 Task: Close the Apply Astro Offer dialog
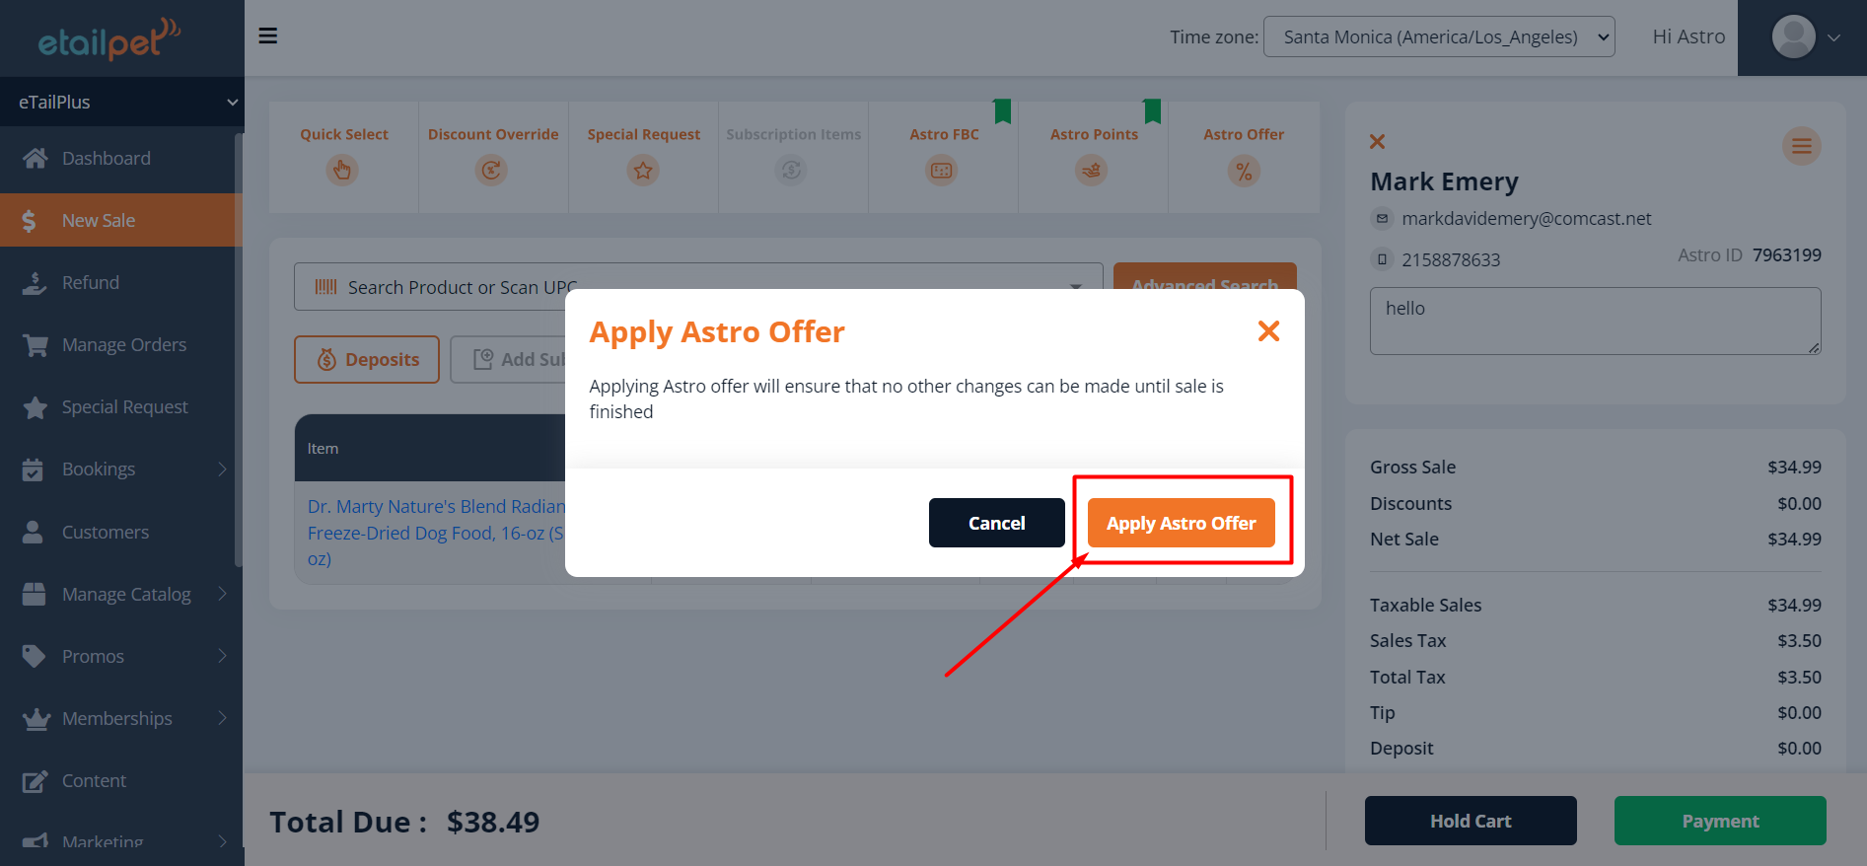tap(1268, 331)
